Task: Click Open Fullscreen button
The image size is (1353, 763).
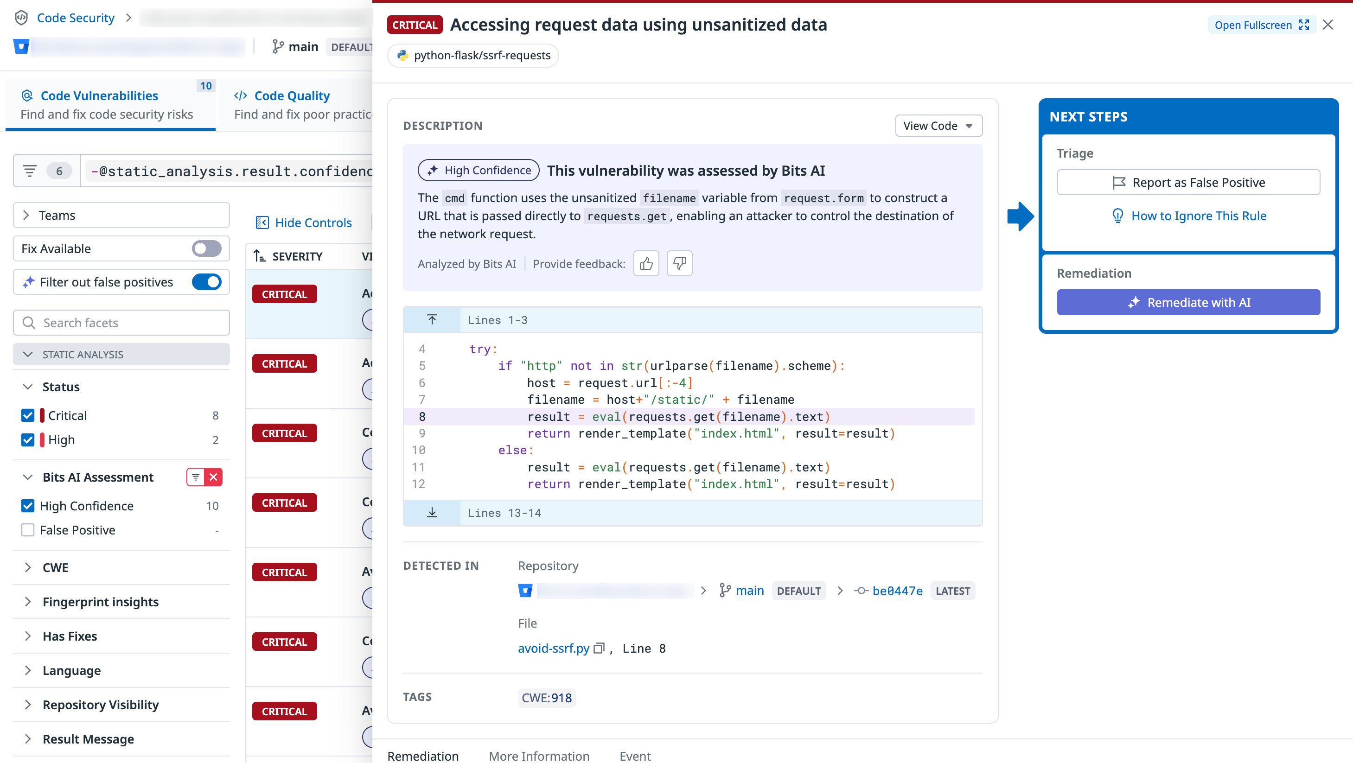Action: [x=1262, y=25]
